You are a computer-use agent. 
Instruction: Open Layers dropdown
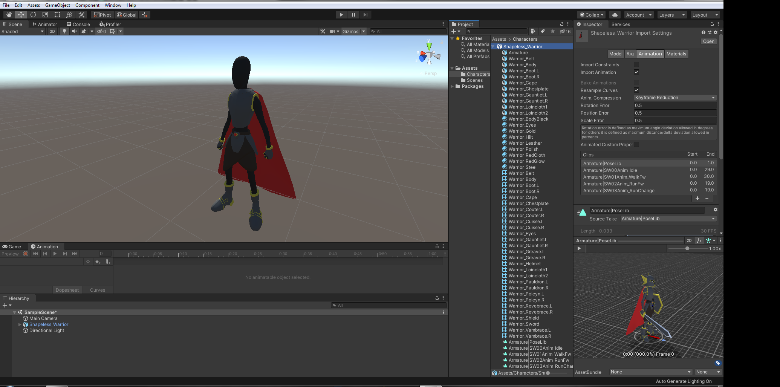(672, 15)
